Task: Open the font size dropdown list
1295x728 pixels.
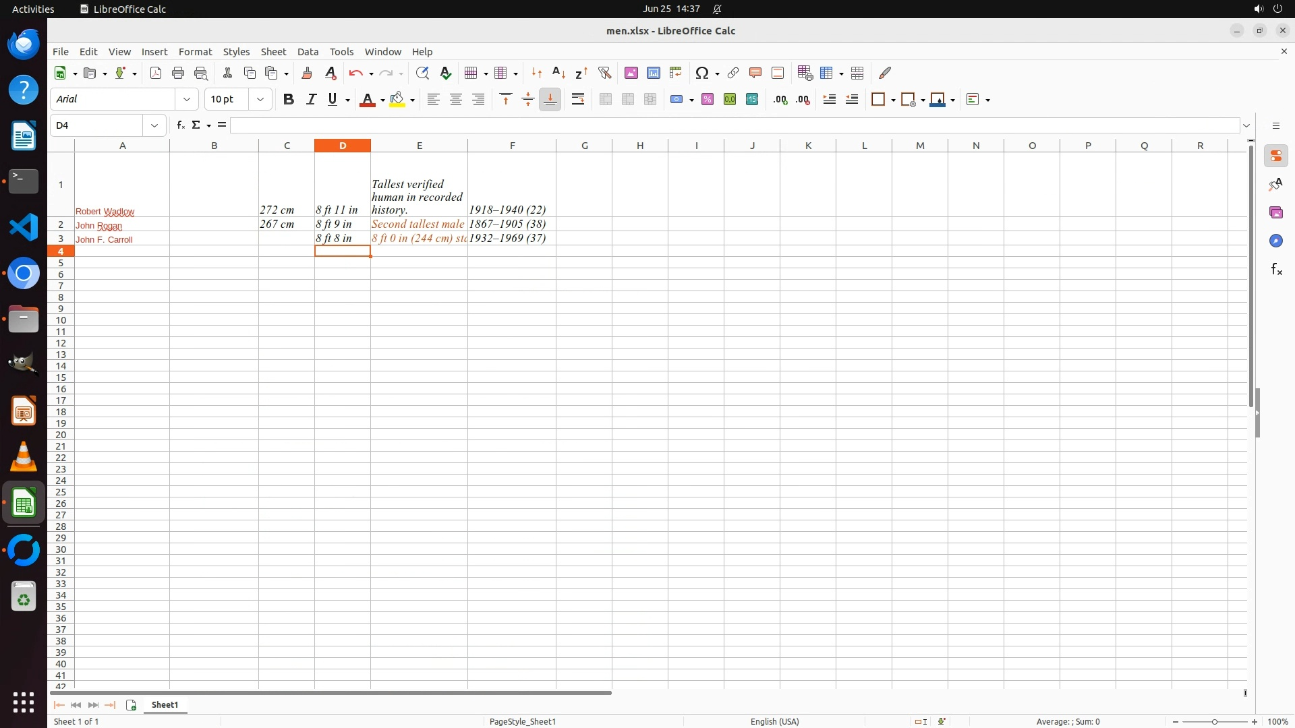Action: [x=260, y=100]
